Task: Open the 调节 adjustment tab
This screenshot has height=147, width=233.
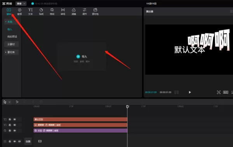Action: 84,12
